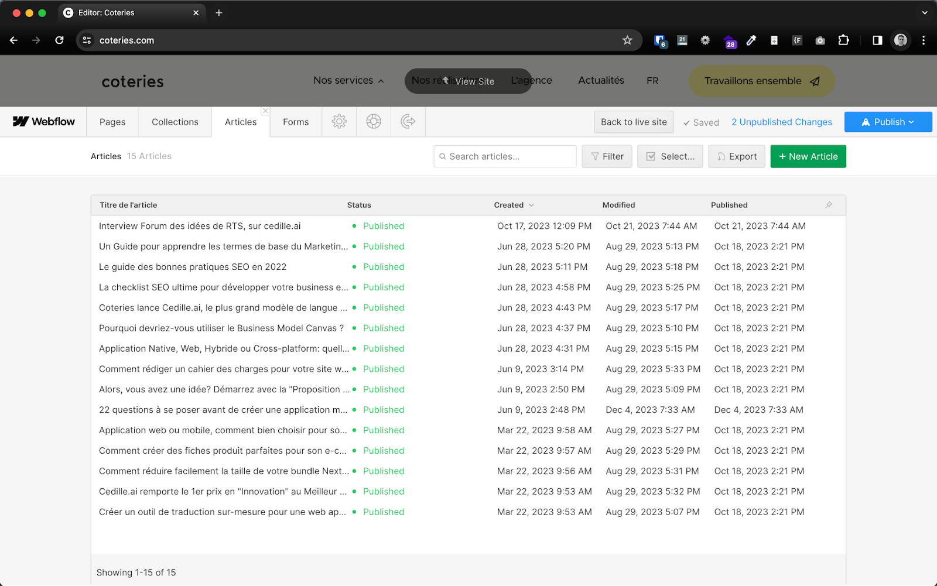The height and width of the screenshot is (586, 937).
Task: Click the View Site overlay button
Action: coord(468,81)
